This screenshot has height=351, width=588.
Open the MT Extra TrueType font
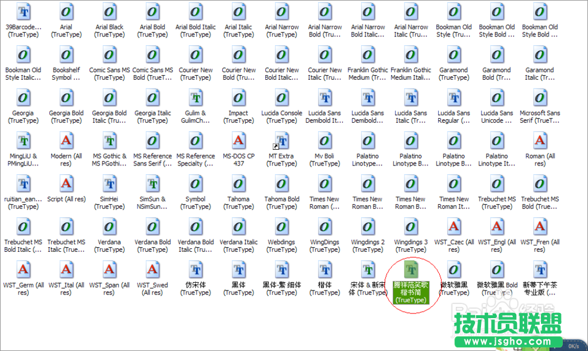tap(282, 141)
